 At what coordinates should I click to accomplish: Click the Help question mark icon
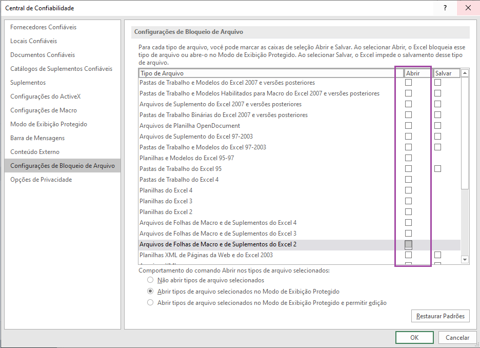point(445,8)
